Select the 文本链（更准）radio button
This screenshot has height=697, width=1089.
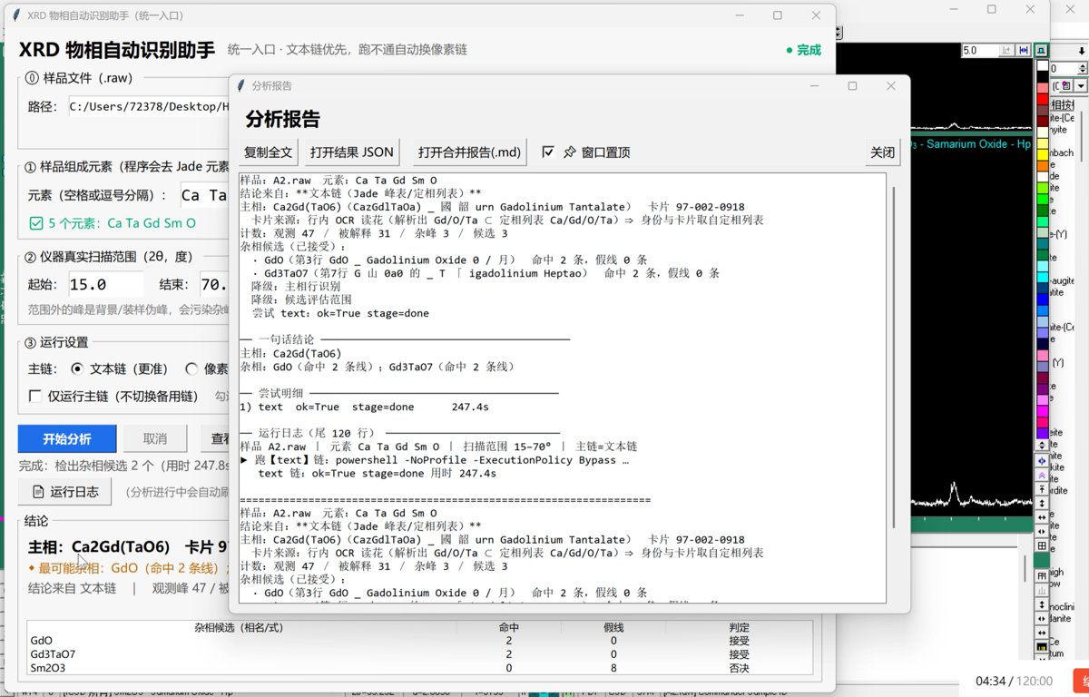(x=77, y=369)
